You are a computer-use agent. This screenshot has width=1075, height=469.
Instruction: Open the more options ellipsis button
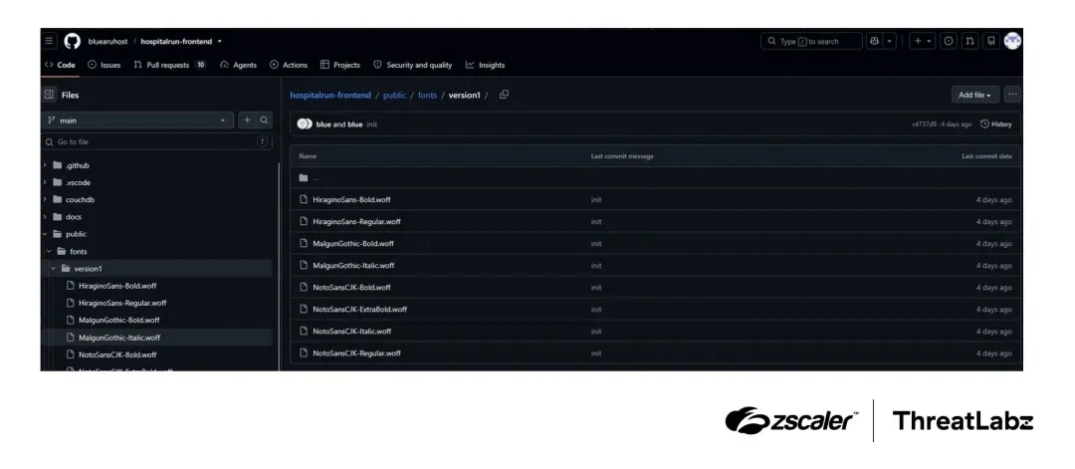[x=1012, y=95]
